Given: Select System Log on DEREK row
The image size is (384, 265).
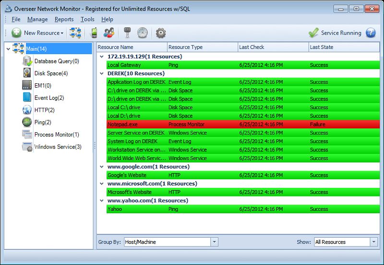Looking at the screenshot, I should [x=243, y=141].
